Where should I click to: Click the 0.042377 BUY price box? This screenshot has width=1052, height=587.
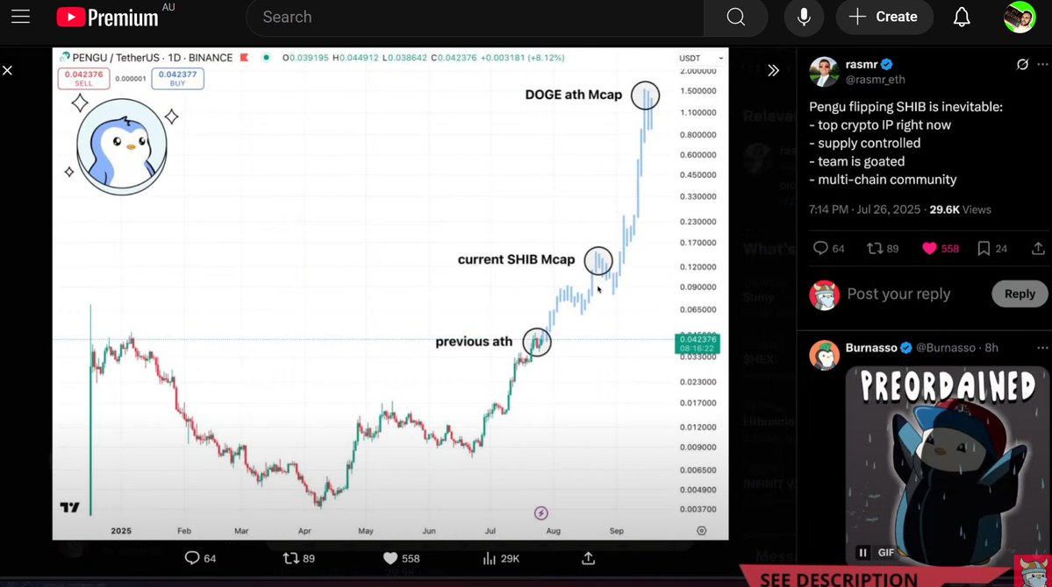[178, 78]
